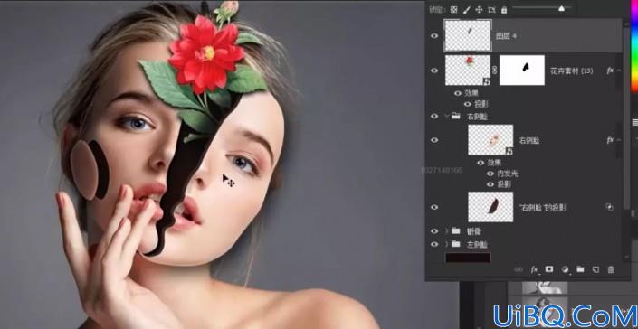
Task: Enable prevent artboard auto-nesting lock icon
Action: tap(491, 10)
